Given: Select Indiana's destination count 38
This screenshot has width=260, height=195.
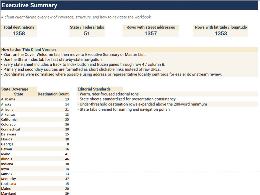Looking at the screenshot, I should [x=53, y=164].
